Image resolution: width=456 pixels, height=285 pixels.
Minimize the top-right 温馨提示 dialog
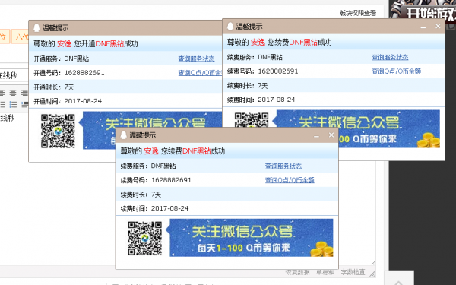pos(423,27)
